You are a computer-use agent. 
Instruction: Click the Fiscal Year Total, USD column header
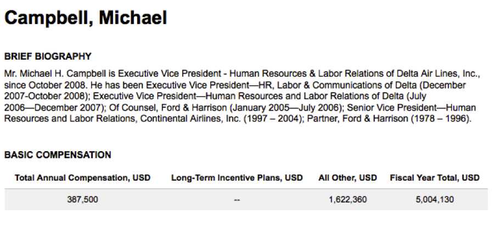coord(435,178)
